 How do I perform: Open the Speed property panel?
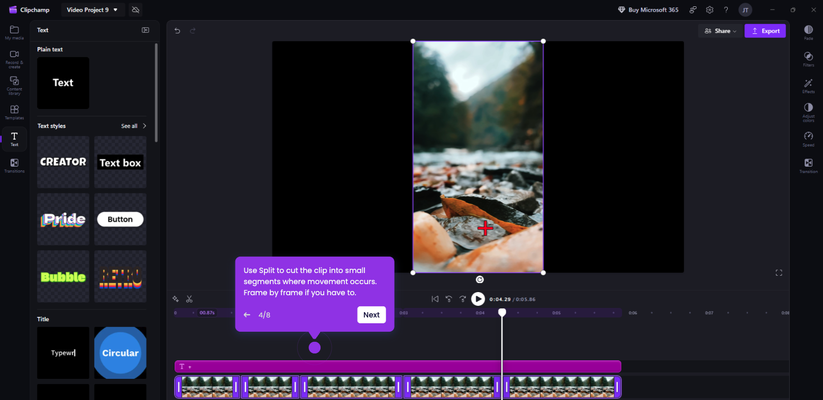[808, 139]
